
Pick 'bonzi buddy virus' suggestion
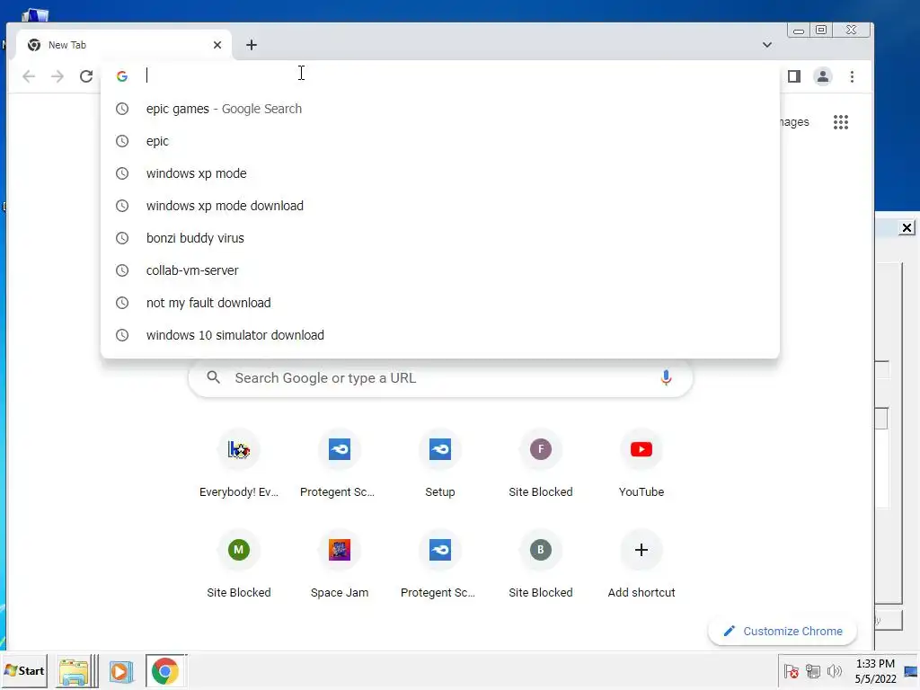coord(440,237)
